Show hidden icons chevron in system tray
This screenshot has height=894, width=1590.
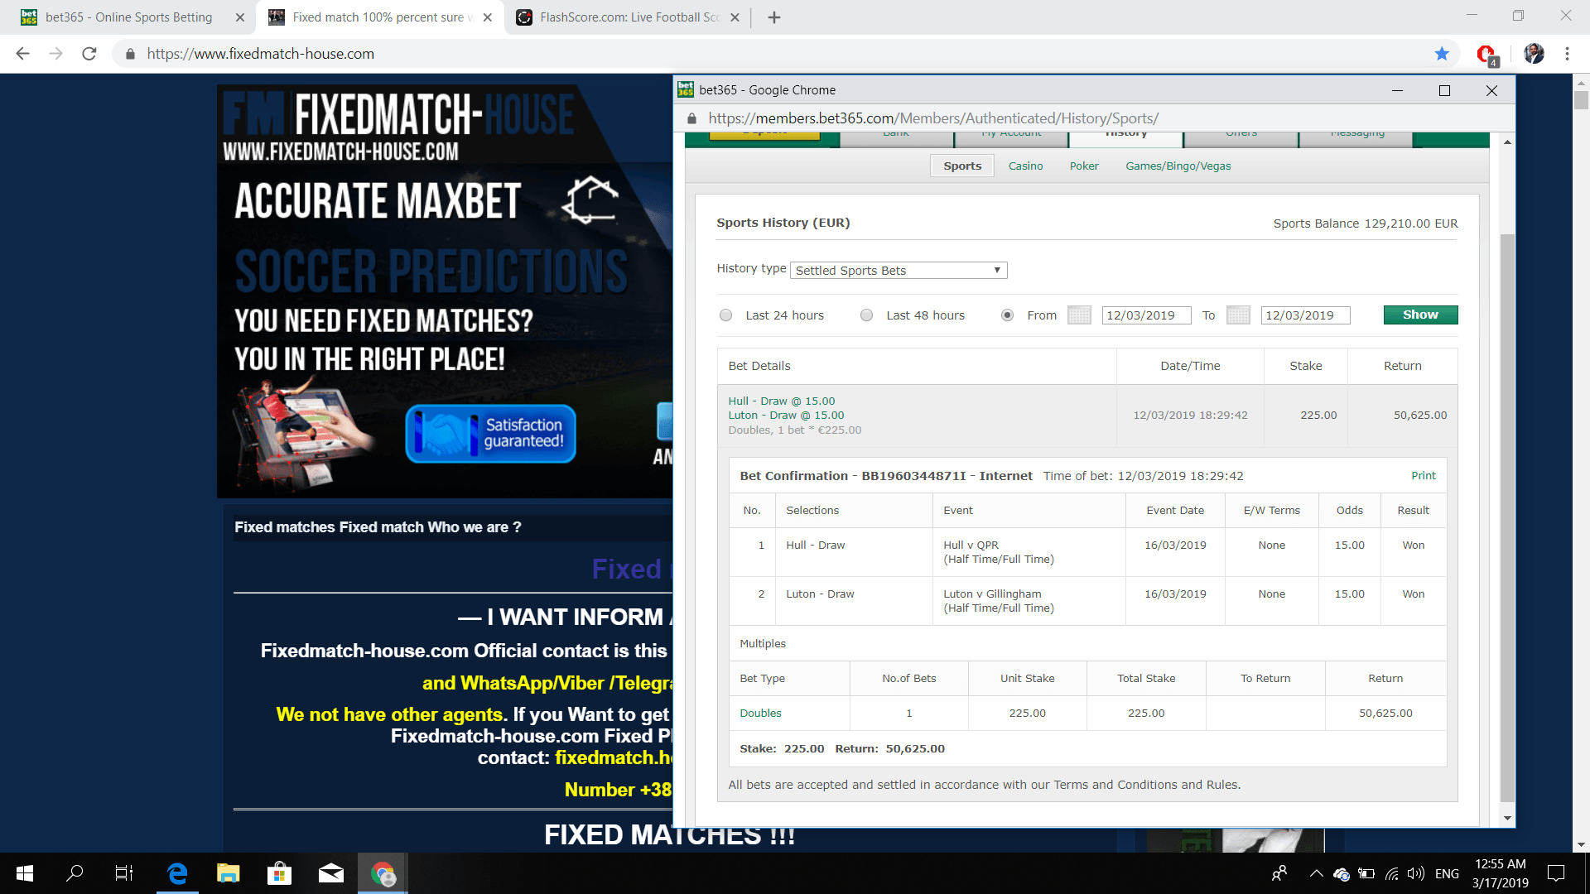click(x=1316, y=873)
